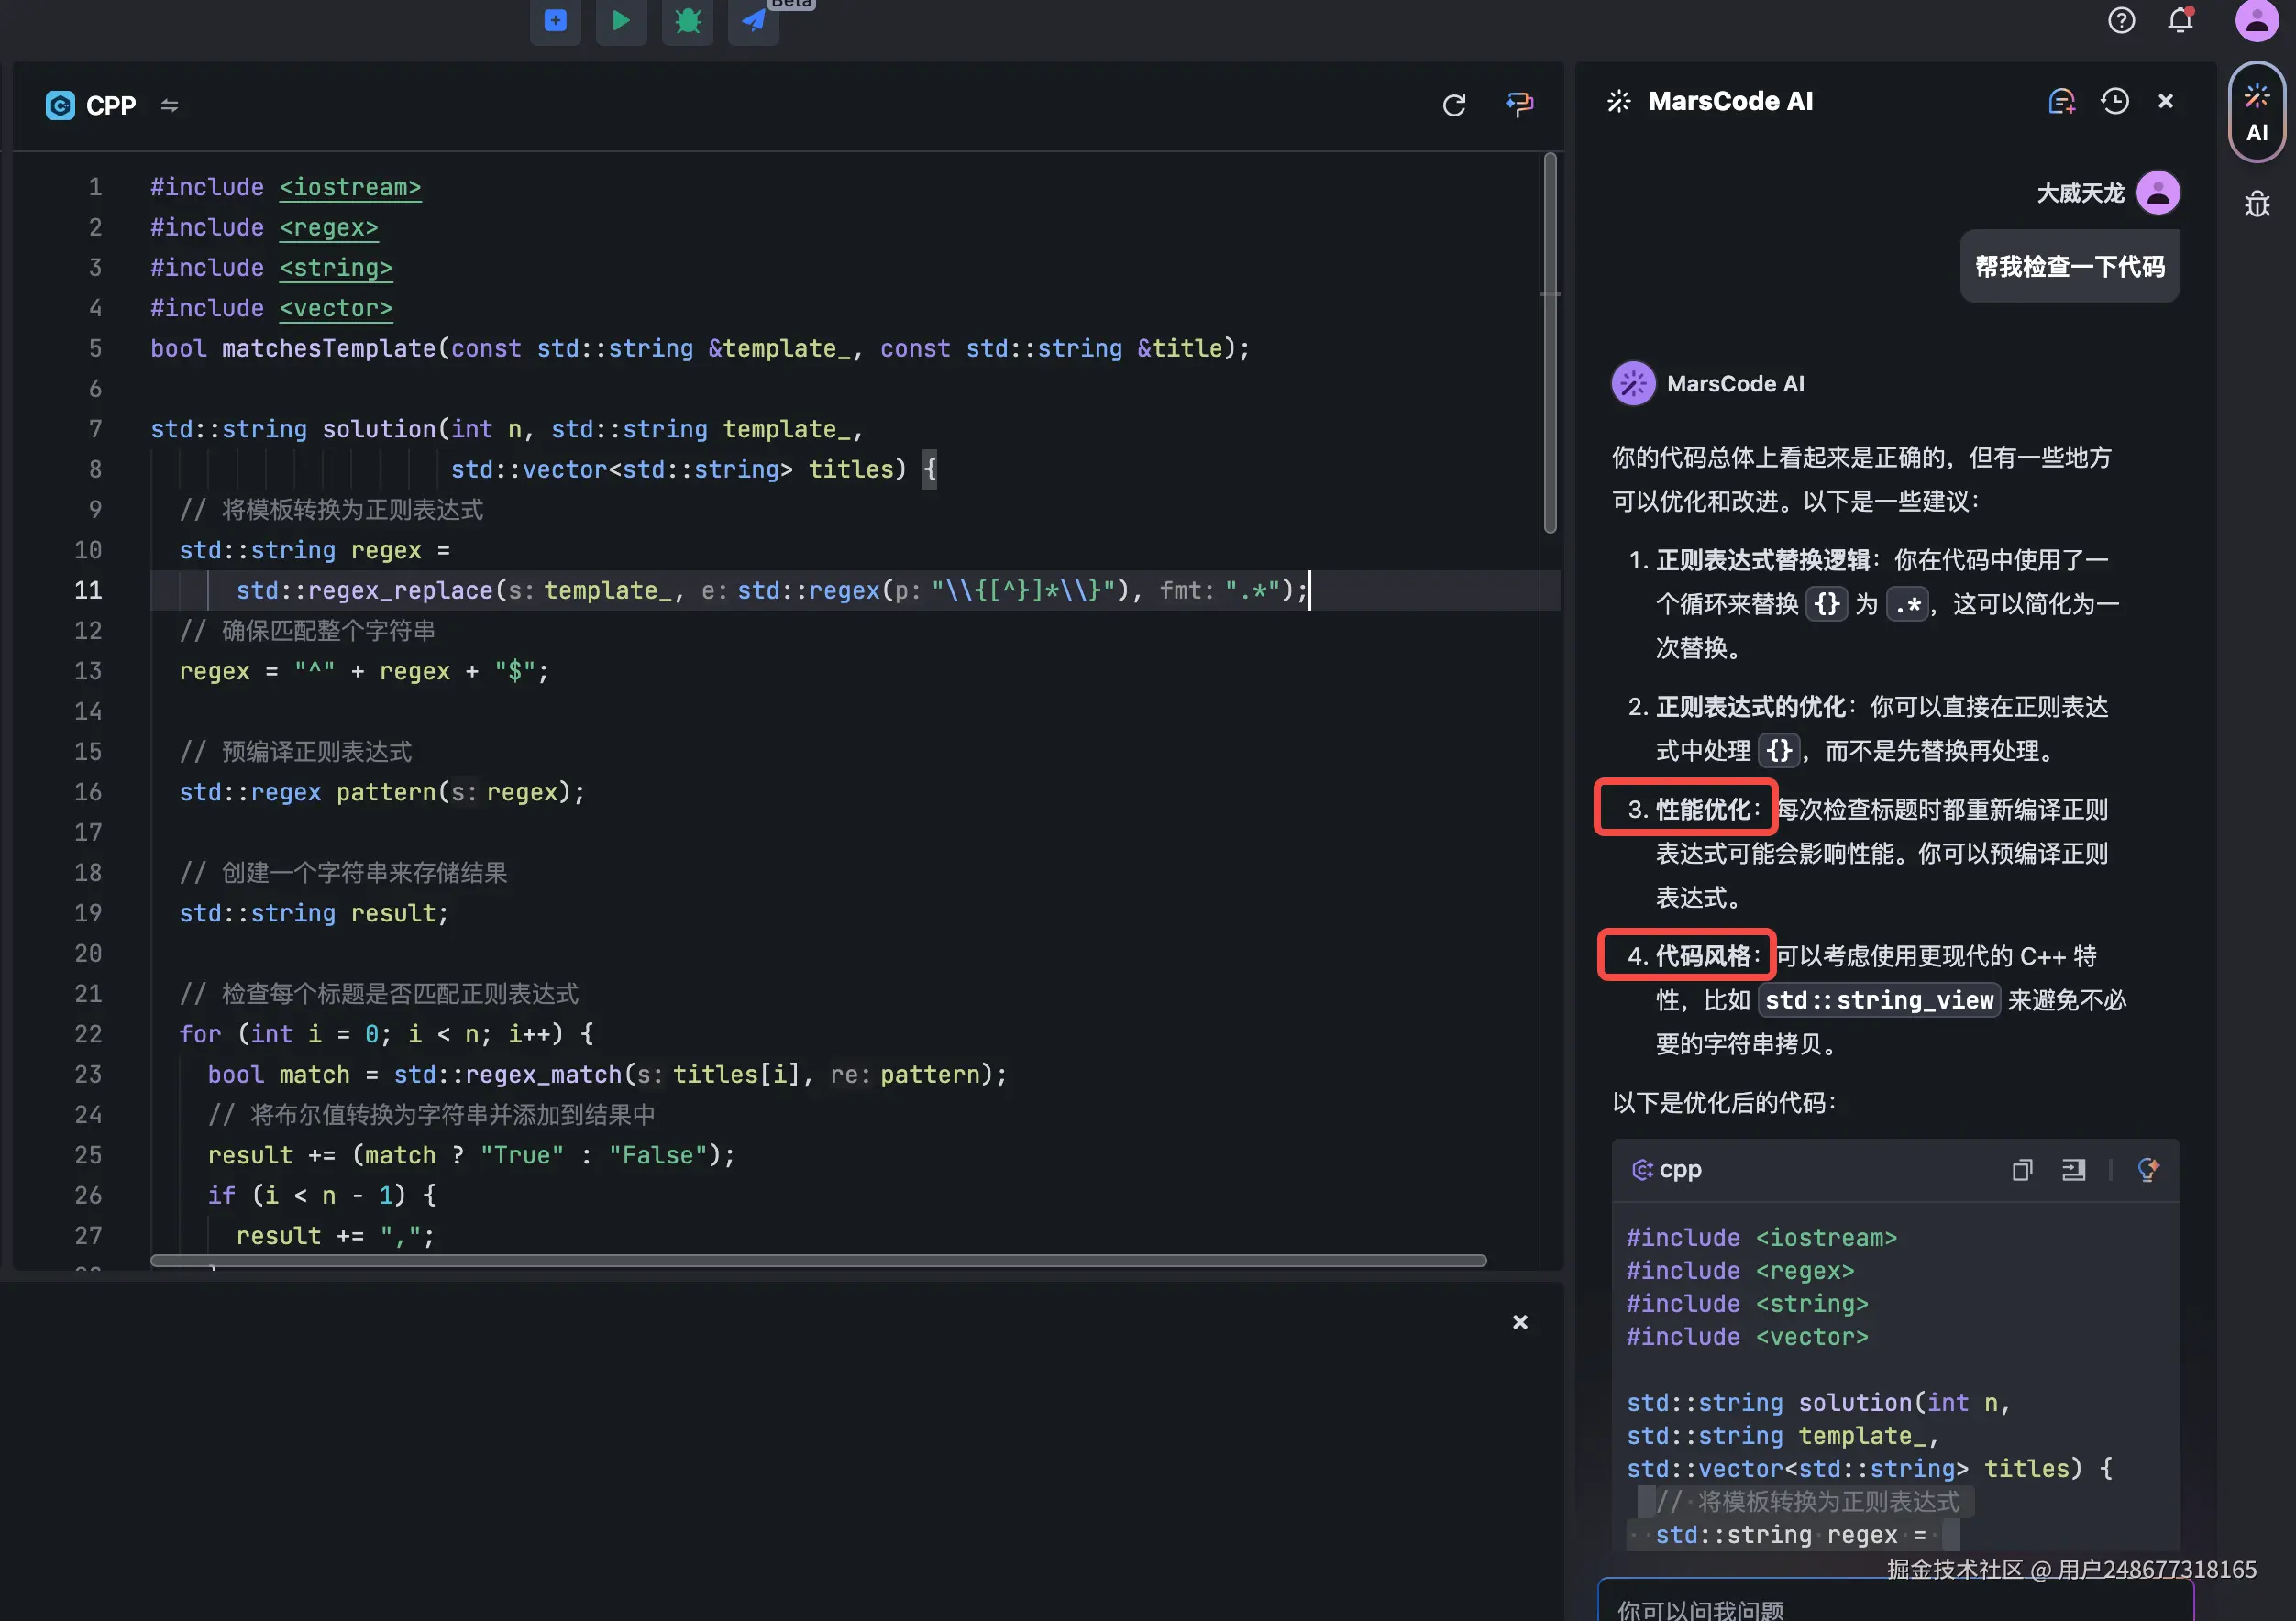The width and height of the screenshot is (2296, 1621).
Task: Close the bottom output panel
Action: point(1519,1322)
